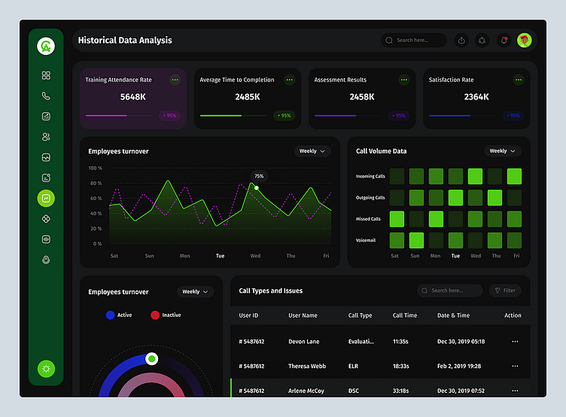Open the notes sidebar icon with dot
Viewport: 566px width, 417px height.
pos(46,178)
